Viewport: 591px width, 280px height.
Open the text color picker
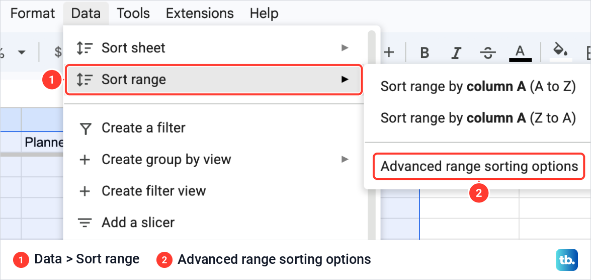[520, 53]
